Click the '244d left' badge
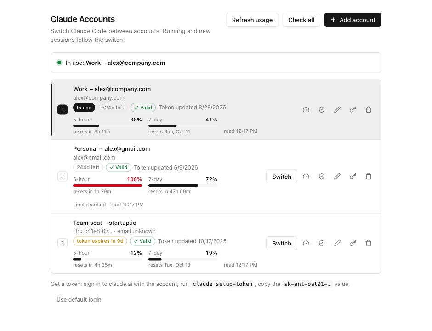432x331 pixels. (88, 167)
